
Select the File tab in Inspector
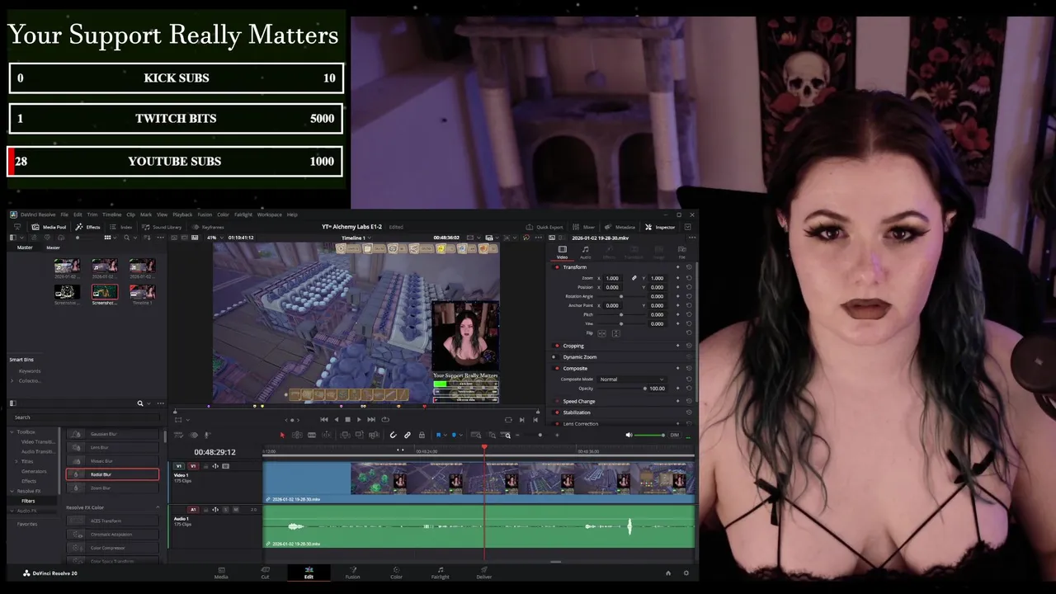pos(682,252)
